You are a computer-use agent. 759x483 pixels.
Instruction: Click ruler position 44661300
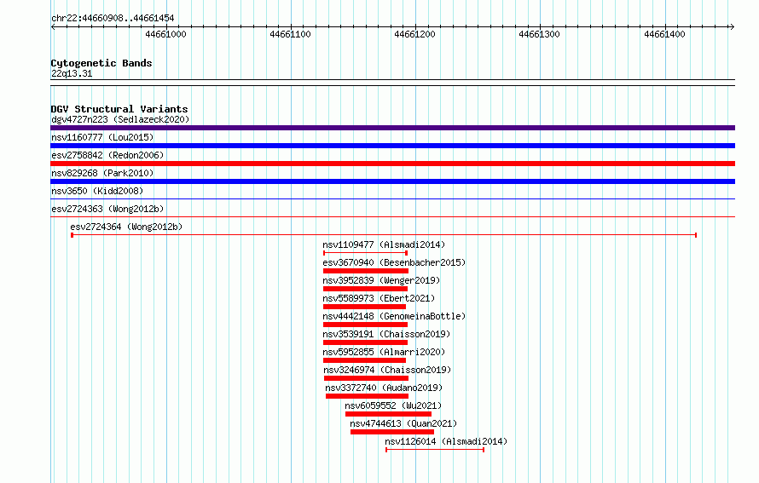click(x=539, y=34)
